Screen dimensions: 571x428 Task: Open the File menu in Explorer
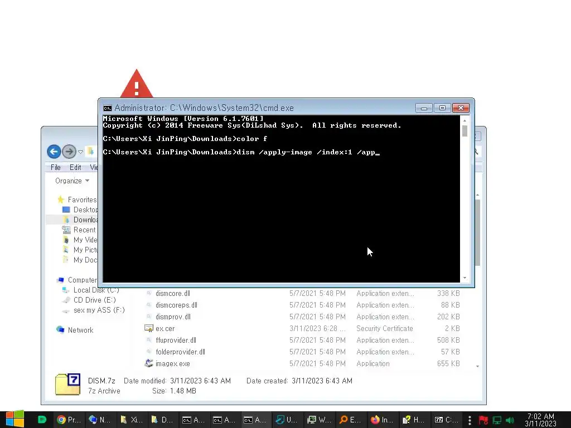(x=56, y=167)
